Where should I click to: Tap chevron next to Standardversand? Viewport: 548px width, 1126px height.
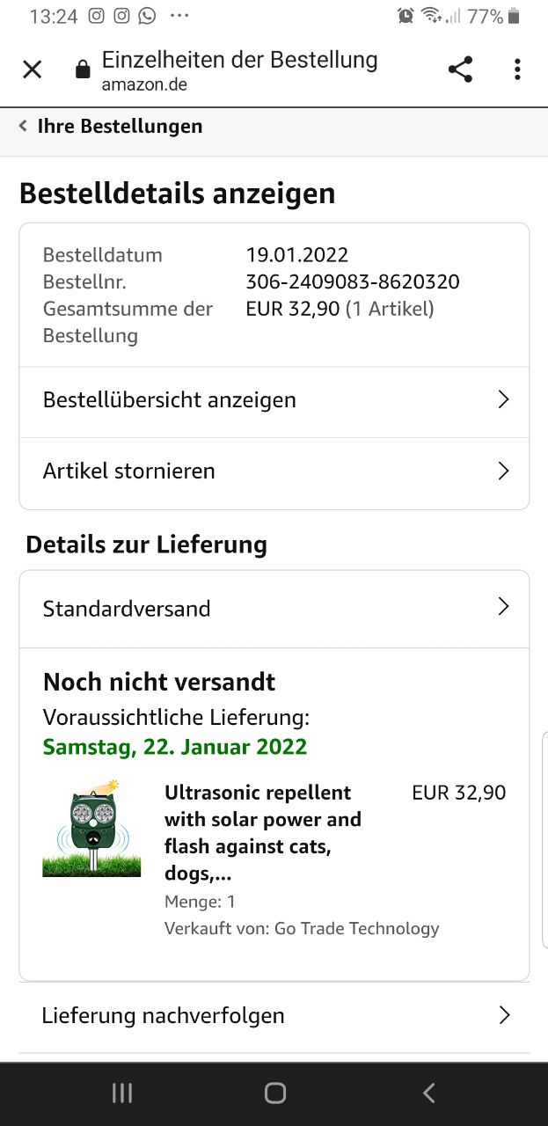(x=503, y=606)
